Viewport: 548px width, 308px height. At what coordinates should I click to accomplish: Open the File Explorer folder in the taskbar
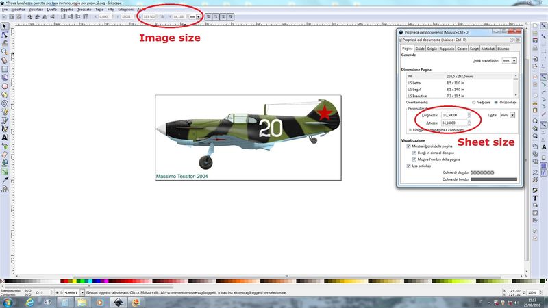[82, 302]
